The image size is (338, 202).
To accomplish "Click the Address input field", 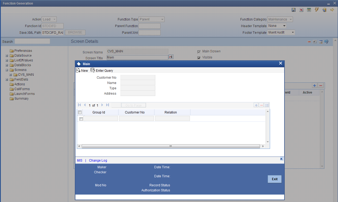I will click(138, 93).
